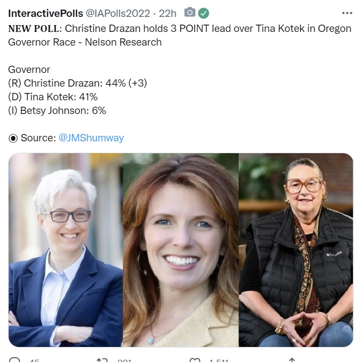Open the share arrow icon

[291, 360]
